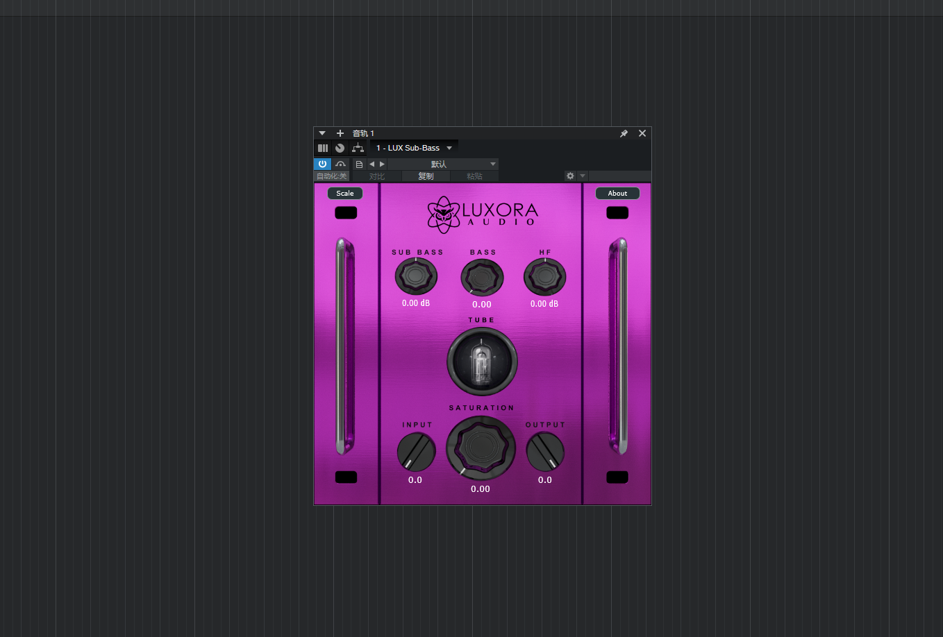Image resolution: width=943 pixels, height=637 pixels.
Task: Open the channel editor bars icon
Action: (323, 148)
